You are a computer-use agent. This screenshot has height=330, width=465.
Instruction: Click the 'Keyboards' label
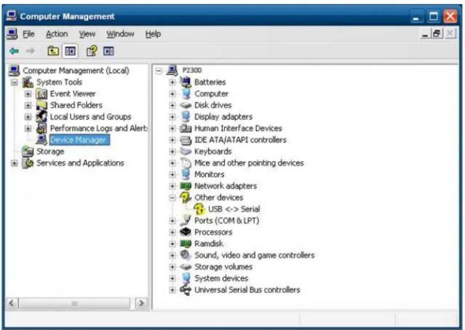[213, 151]
